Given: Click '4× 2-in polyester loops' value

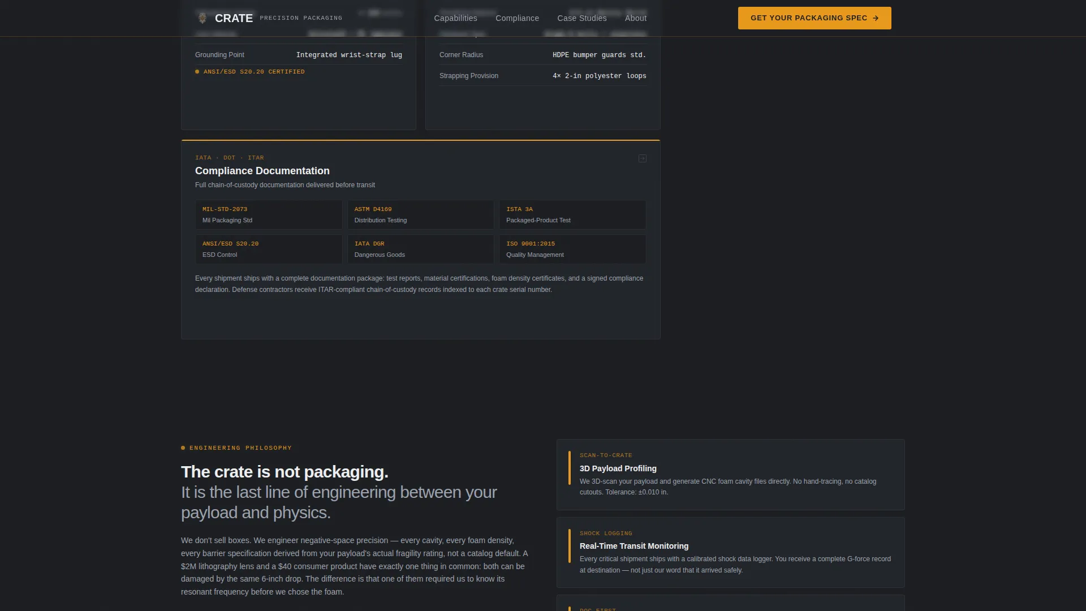Looking at the screenshot, I should point(599,76).
